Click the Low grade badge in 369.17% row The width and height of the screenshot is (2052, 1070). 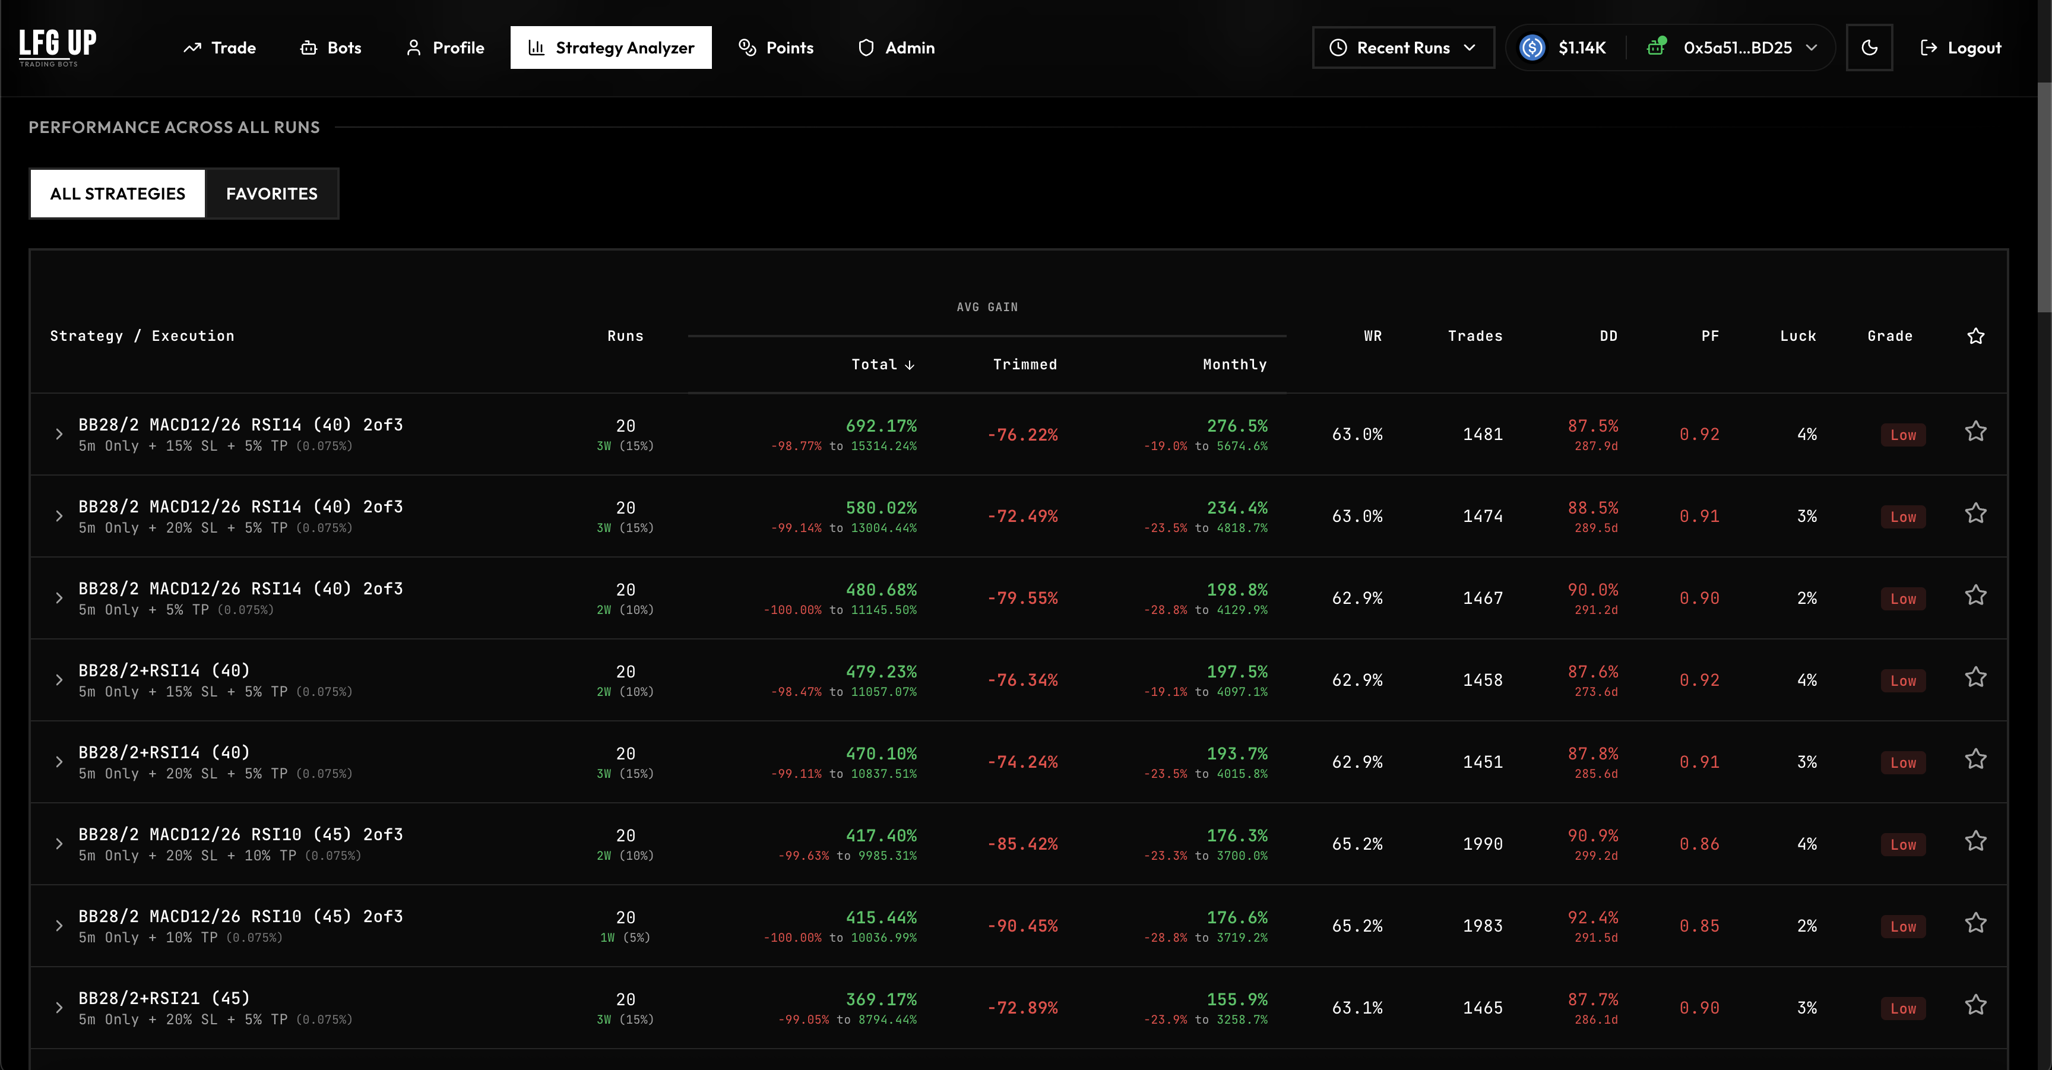point(1903,1009)
